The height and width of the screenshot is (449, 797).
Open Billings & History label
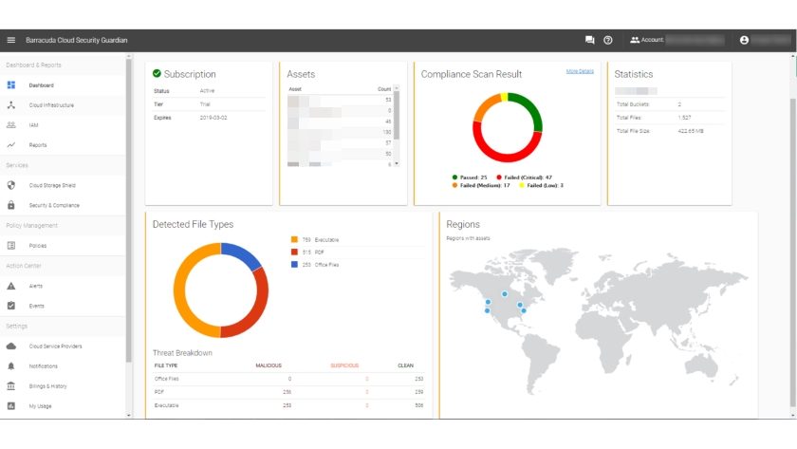click(47, 386)
